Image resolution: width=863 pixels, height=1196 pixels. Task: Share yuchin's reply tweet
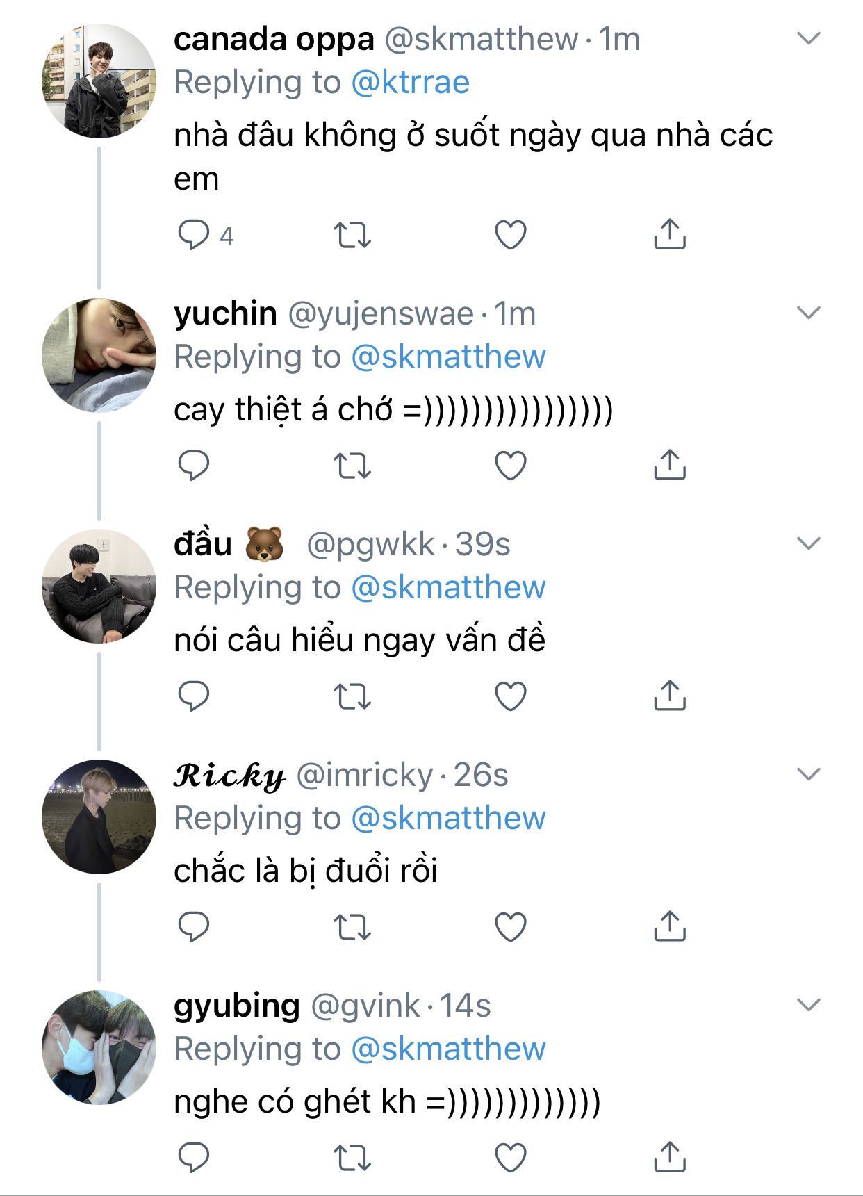[x=669, y=465]
